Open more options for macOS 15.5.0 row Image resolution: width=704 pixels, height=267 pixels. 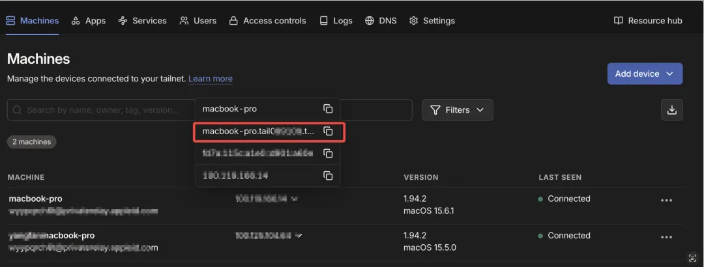[667, 237]
